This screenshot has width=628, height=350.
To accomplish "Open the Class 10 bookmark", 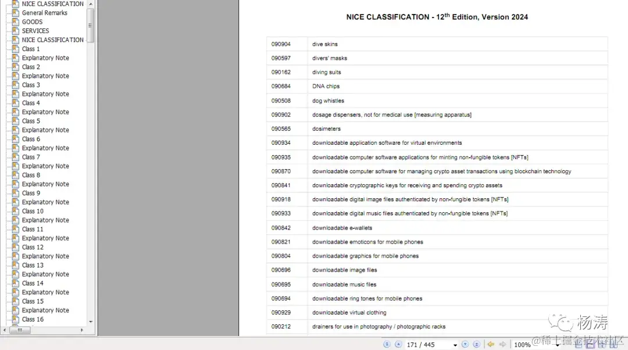I will [x=33, y=211].
